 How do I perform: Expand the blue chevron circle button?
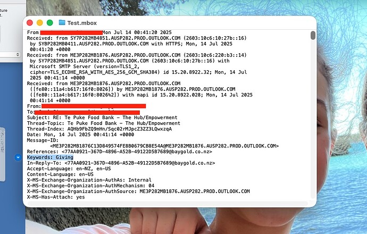click(x=18, y=157)
